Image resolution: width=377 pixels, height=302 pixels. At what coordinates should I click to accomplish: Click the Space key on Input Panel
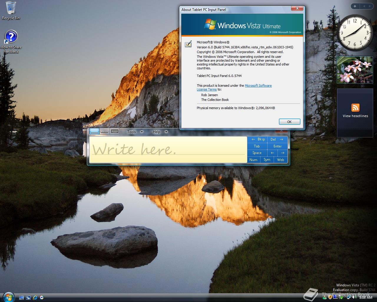tap(257, 153)
